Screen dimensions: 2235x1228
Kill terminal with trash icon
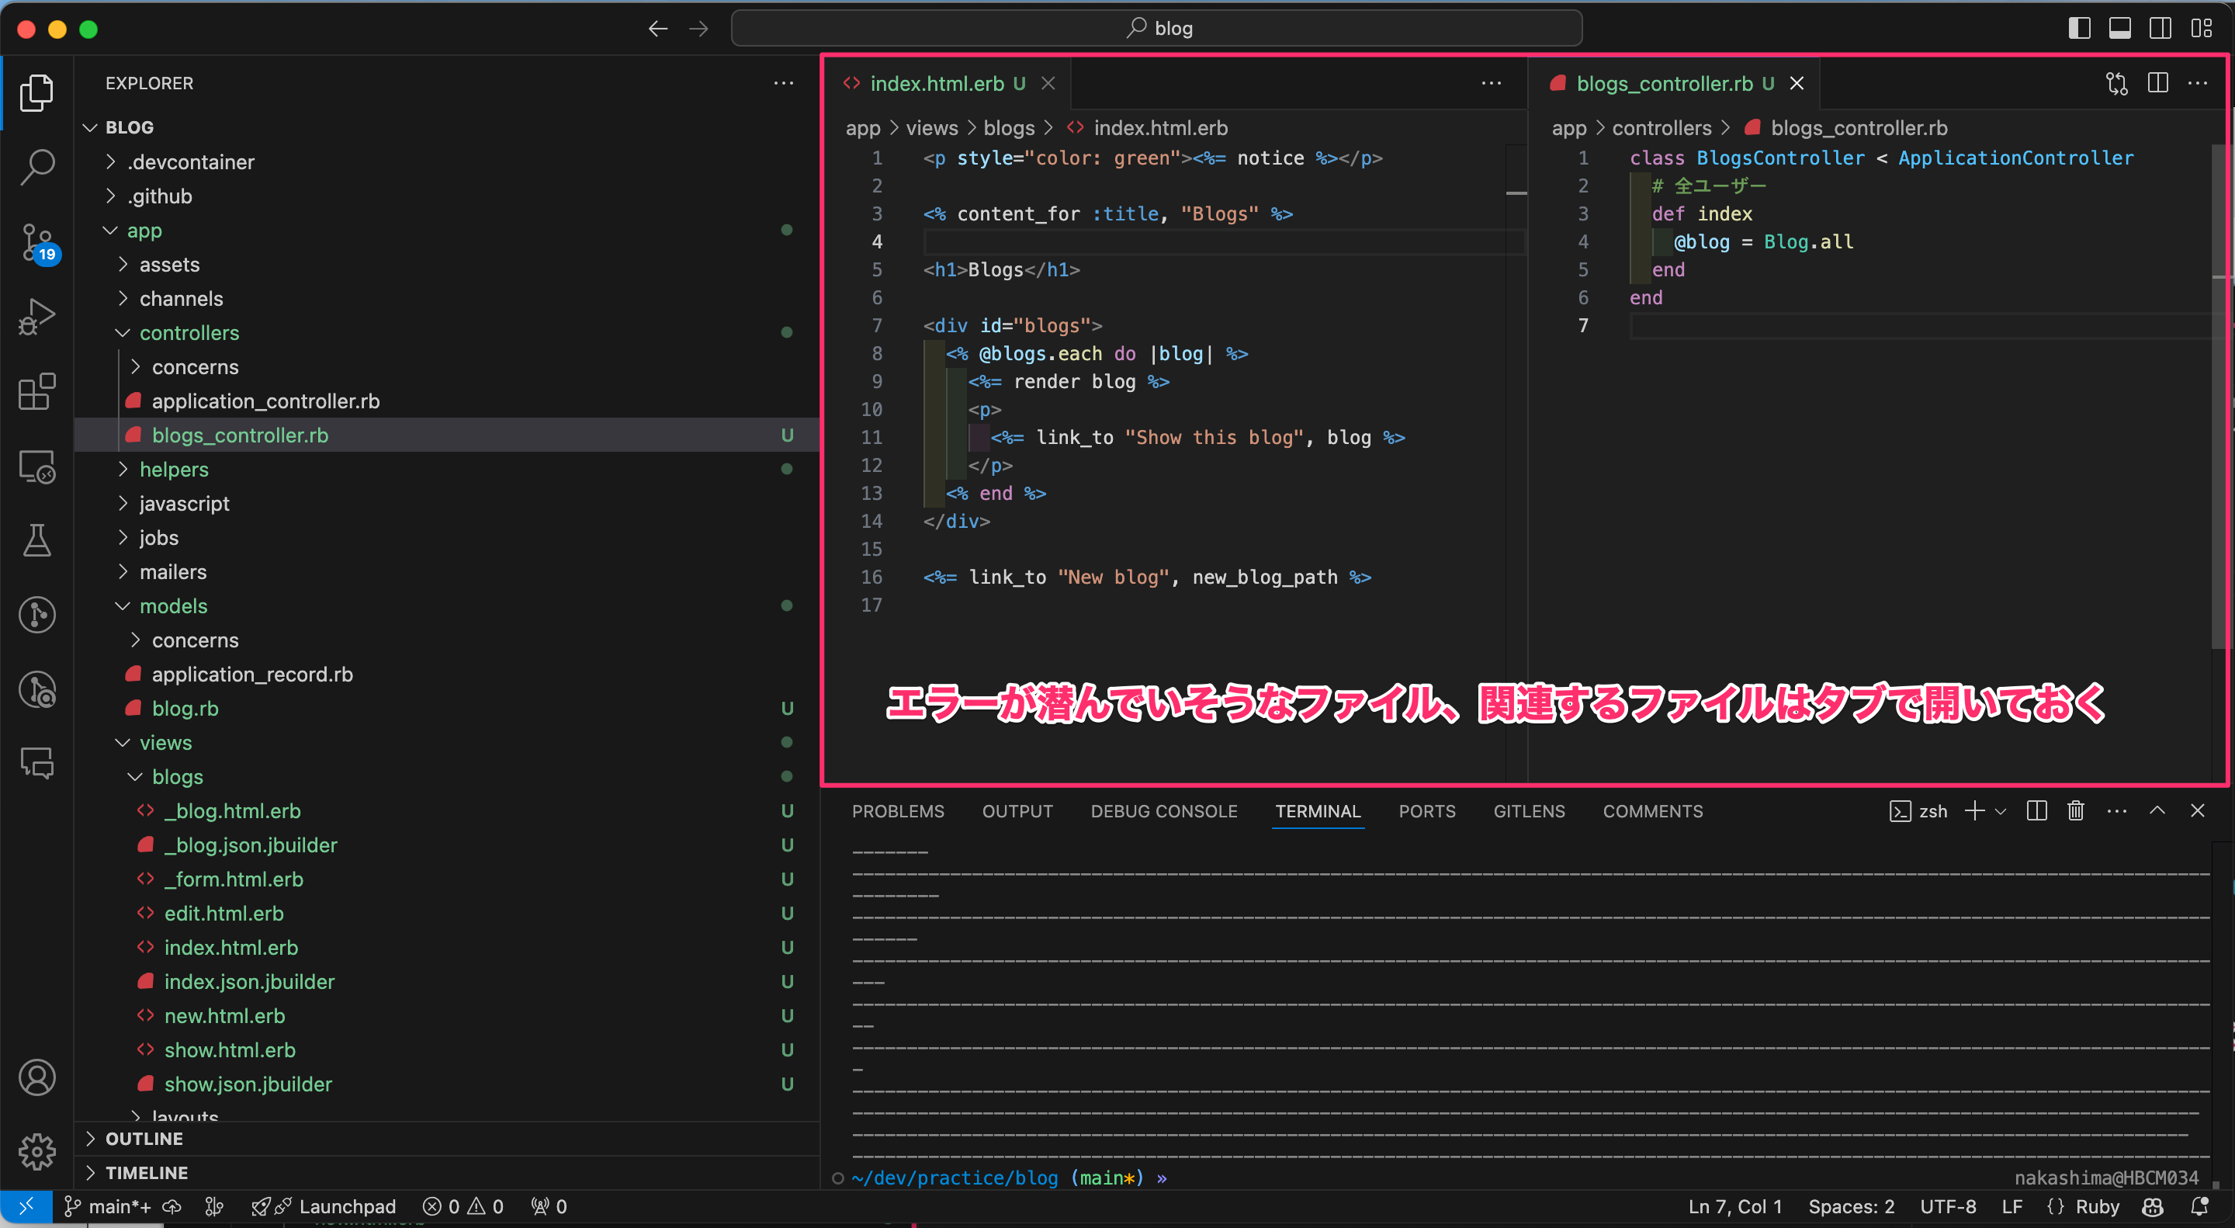[2074, 811]
